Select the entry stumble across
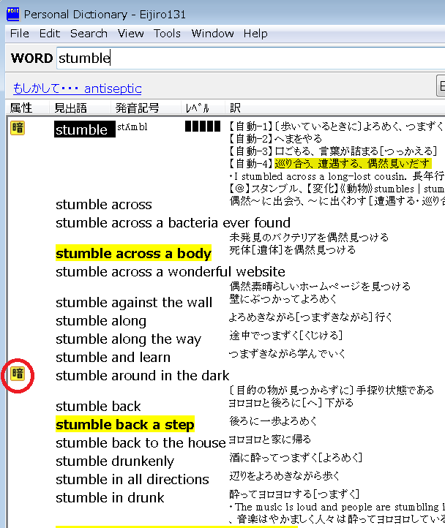 pyautogui.click(x=104, y=204)
